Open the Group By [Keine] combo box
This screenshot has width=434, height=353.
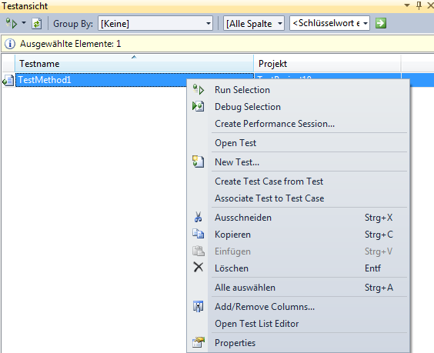155,23
